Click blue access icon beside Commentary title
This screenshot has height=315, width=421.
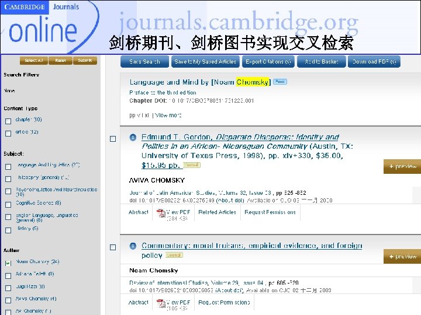(x=133, y=246)
